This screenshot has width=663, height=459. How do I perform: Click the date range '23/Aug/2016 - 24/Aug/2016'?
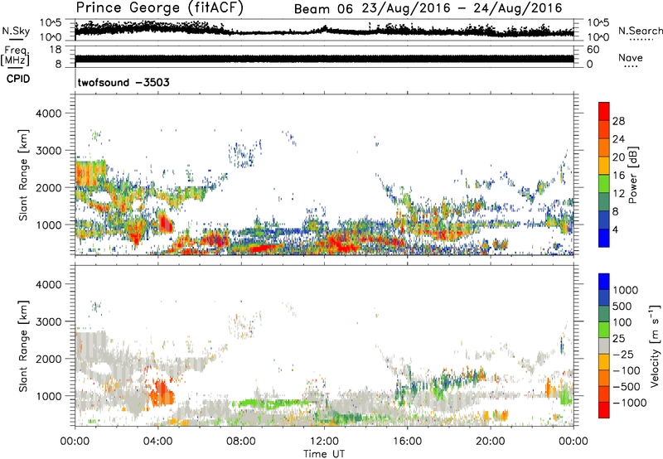click(462, 8)
